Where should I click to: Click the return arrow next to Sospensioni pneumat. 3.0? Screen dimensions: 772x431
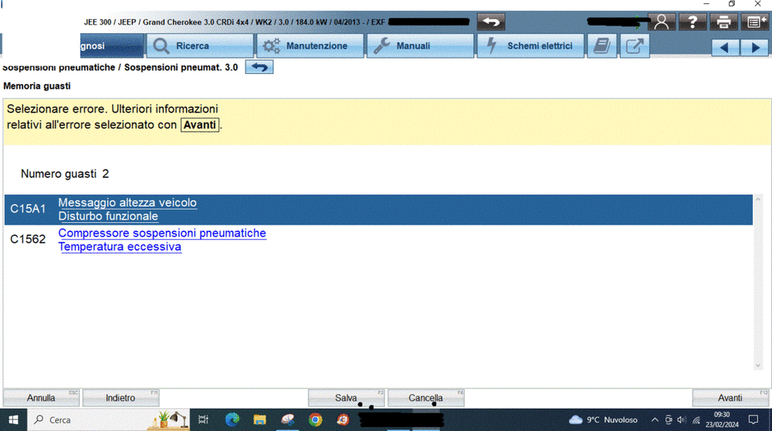(259, 67)
